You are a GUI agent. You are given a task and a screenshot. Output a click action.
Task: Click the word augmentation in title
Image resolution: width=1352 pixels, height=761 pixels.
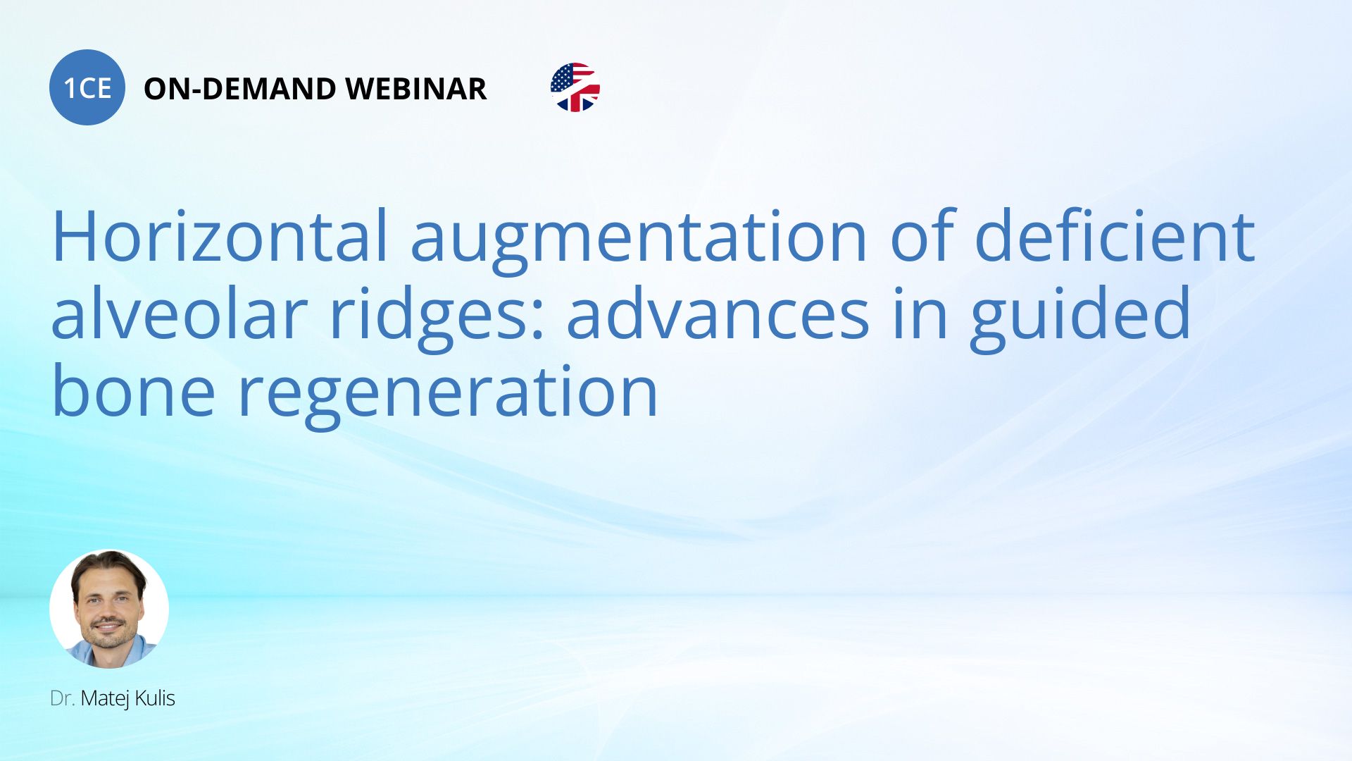click(x=638, y=240)
